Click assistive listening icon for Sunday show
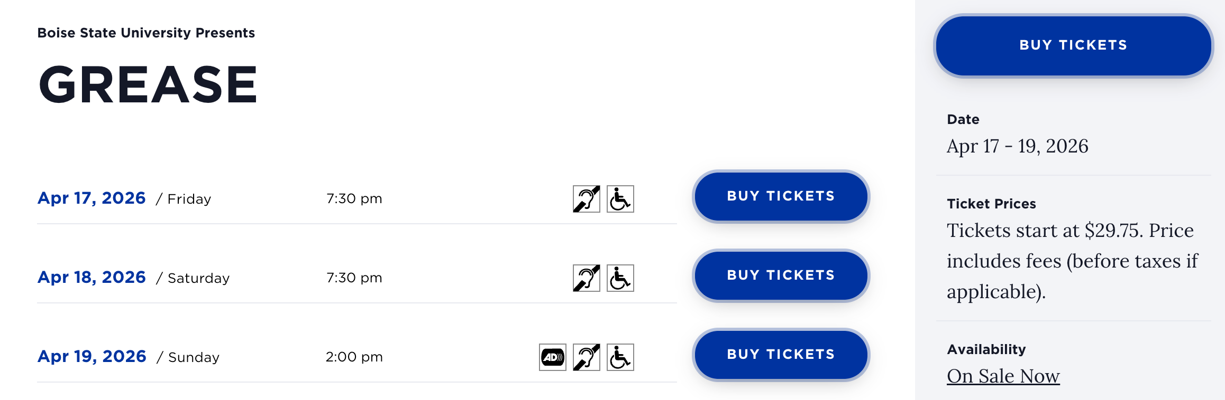 pyautogui.click(x=586, y=357)
